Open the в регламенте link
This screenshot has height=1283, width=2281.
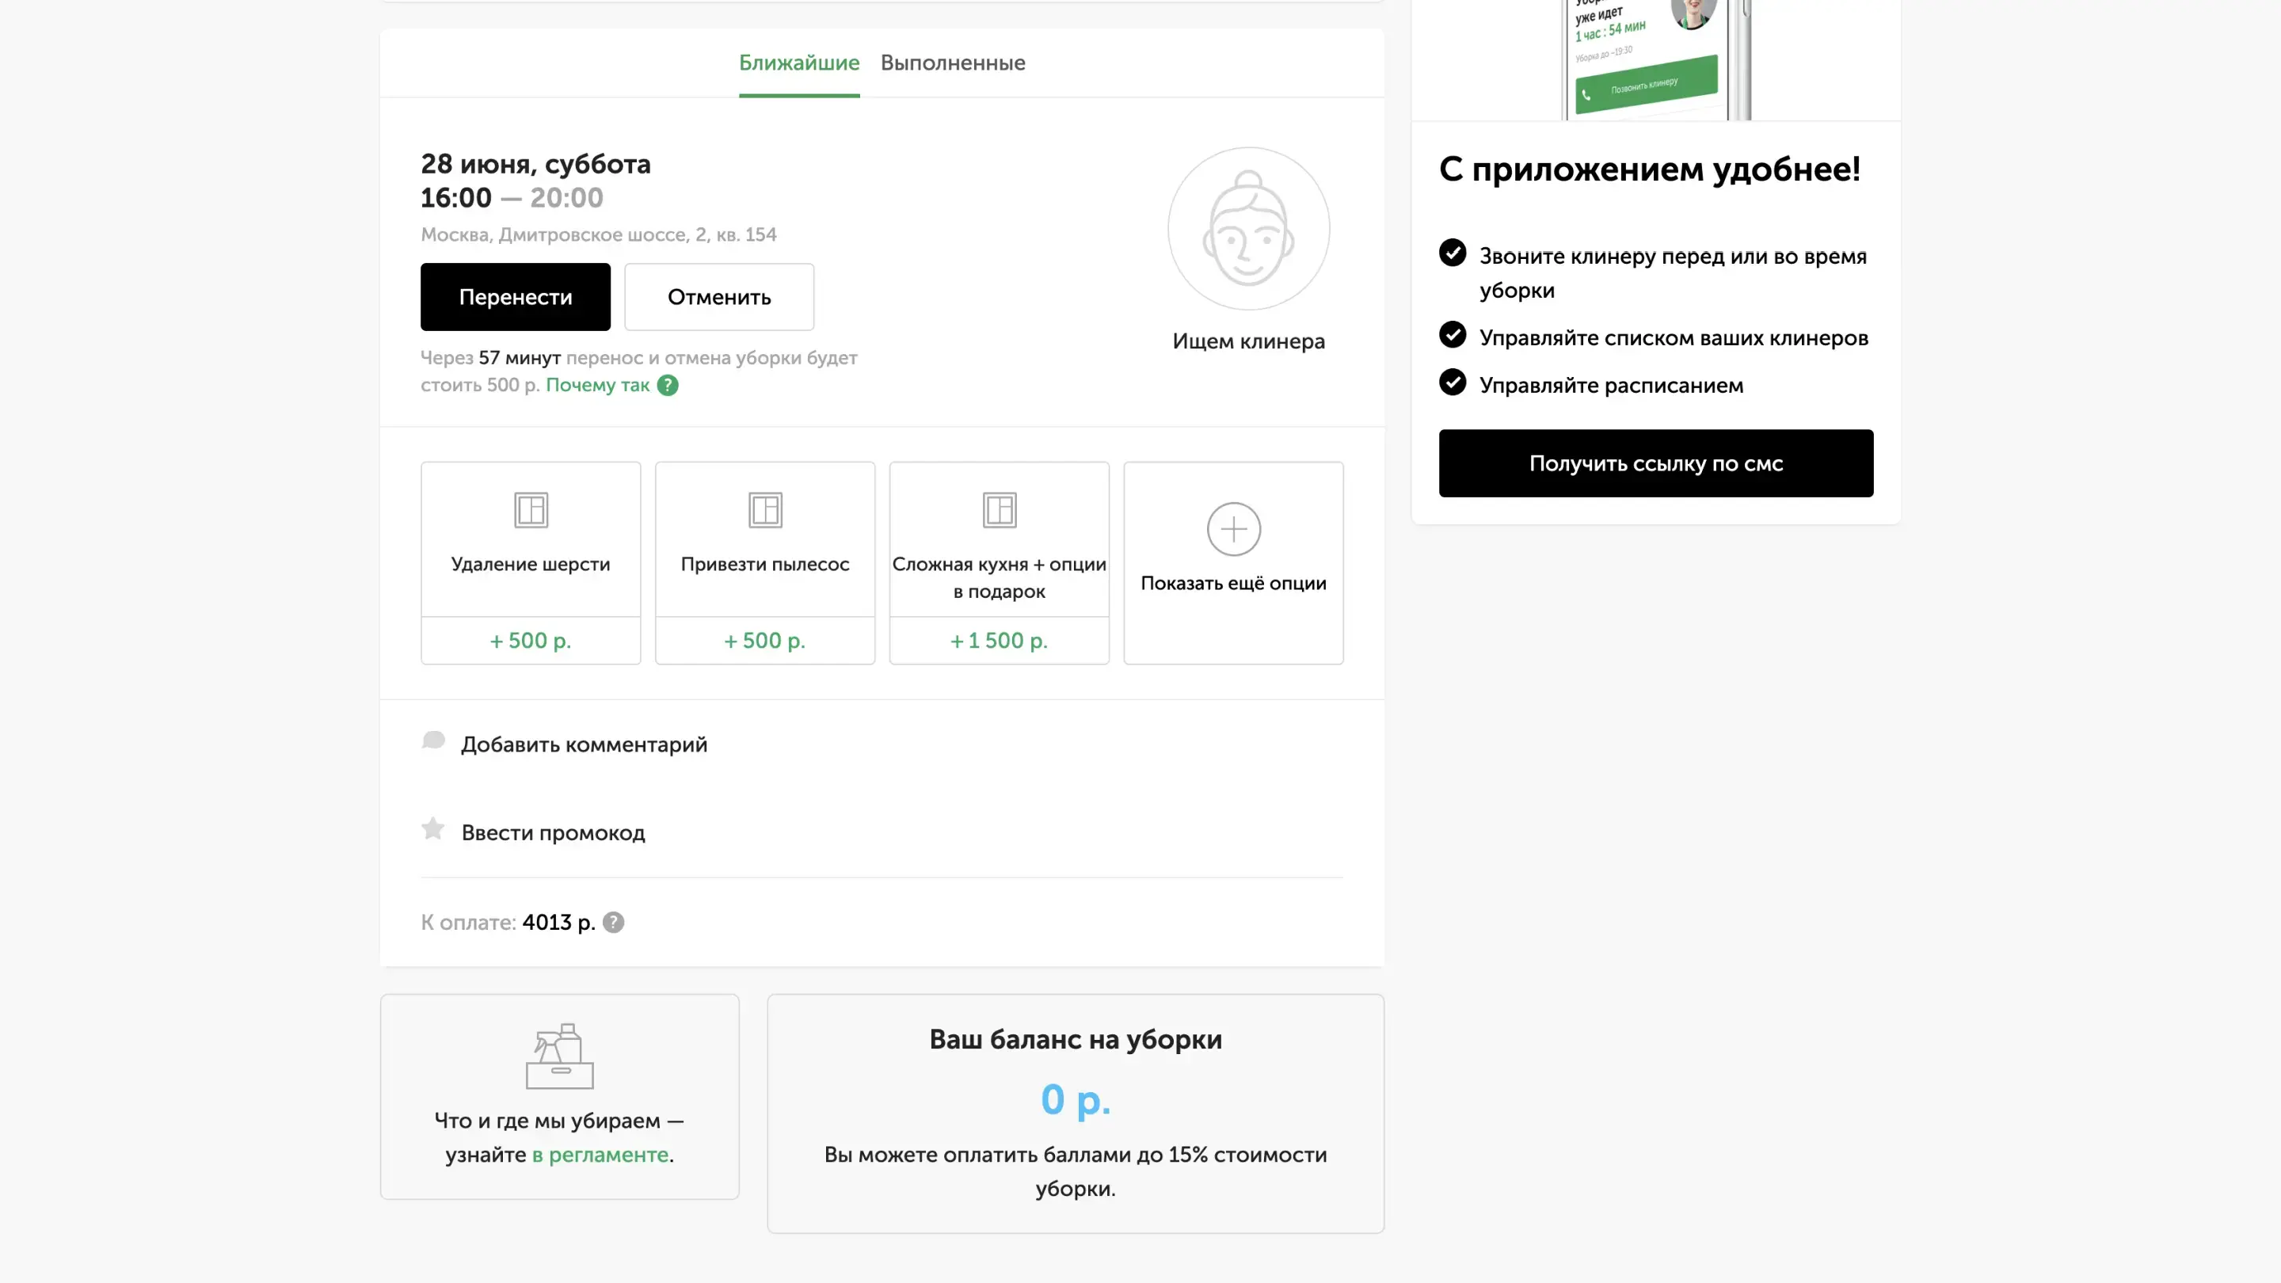coord(600,1155)
